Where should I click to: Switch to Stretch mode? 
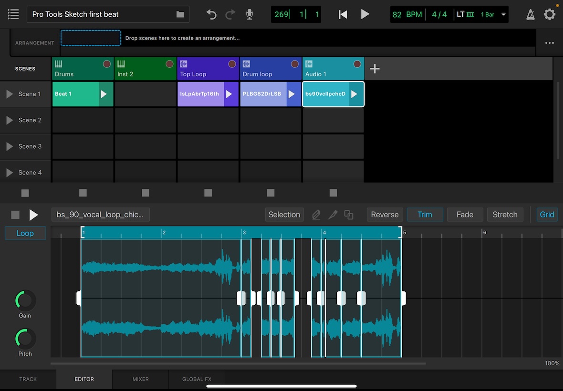pyautogui.click(x=505, y=215)
